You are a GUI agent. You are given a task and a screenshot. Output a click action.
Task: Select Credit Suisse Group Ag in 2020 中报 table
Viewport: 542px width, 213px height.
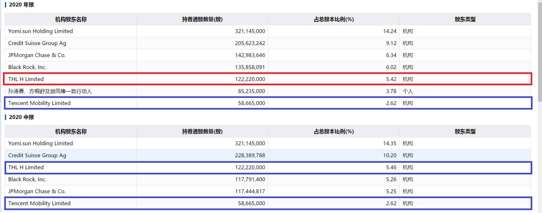coord(37,155)
